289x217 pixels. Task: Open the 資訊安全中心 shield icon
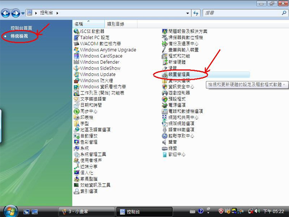165,87
